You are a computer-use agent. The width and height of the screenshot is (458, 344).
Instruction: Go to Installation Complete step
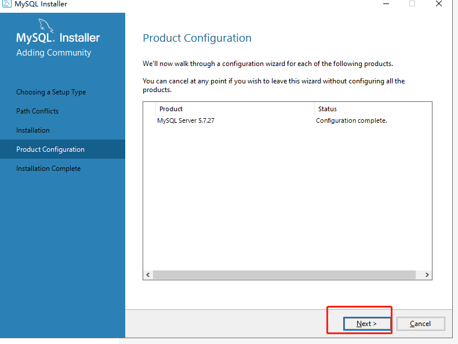49,169
